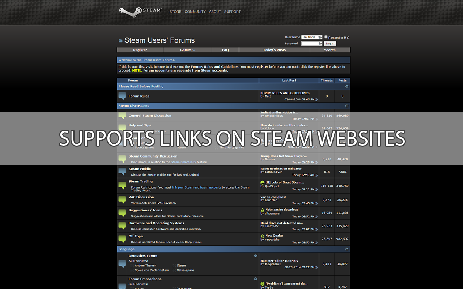
Task: Click the Steam Users' Forums title
Action: click(x=160, y=40)
